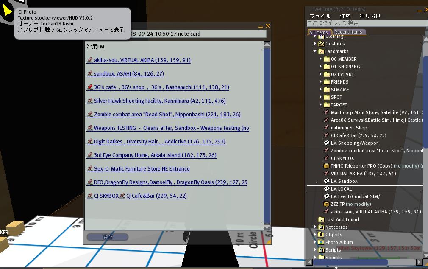This screenshot has width=428, height=269.
Task: Select the Objects folder
Action: [334, 235]
